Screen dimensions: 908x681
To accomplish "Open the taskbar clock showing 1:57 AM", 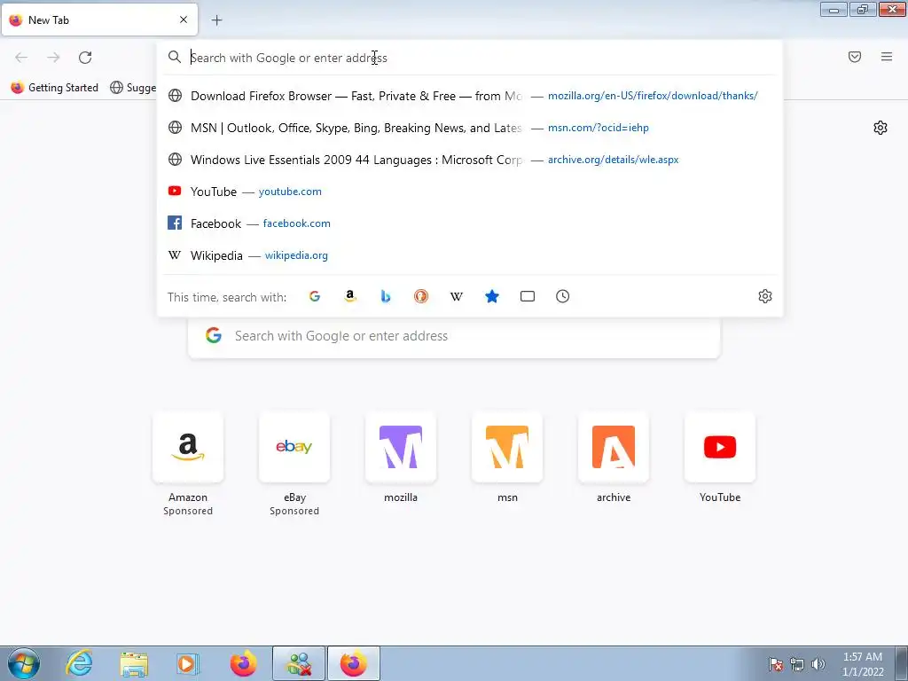I will tap(863, 664).
